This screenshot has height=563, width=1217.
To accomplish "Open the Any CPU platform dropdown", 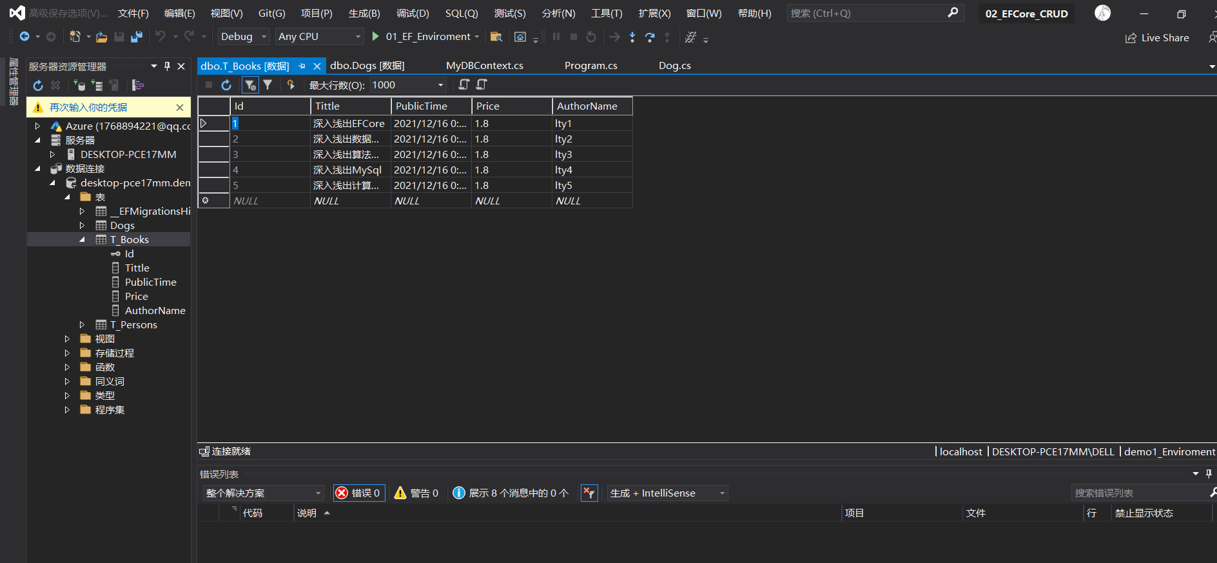I will point(320,37).
